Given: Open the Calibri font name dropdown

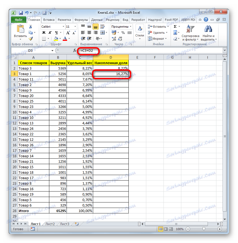Looking at the screenshot, I should 63,27.
